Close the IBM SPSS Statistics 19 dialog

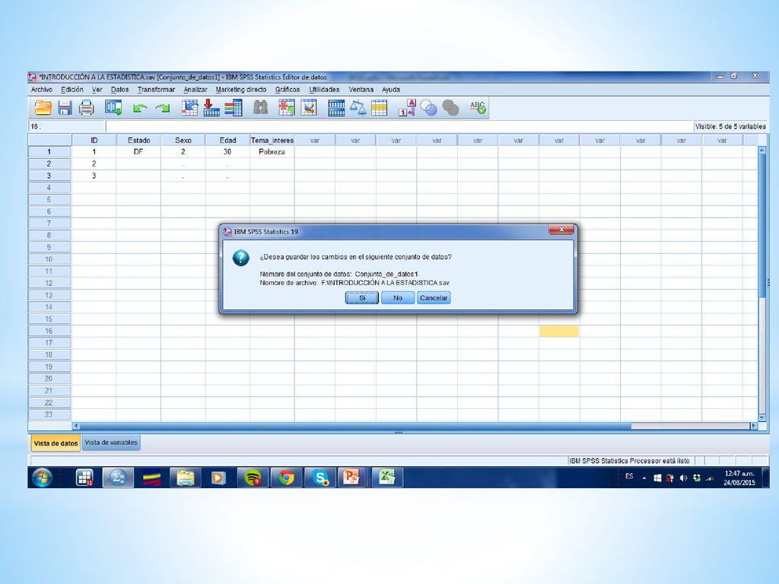pos(561,230)
